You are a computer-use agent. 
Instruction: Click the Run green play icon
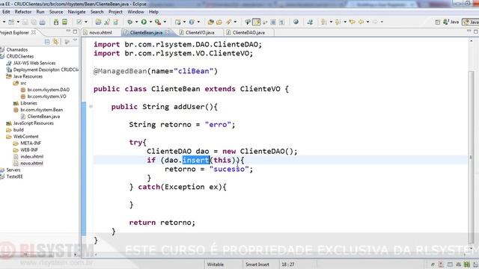144,22
